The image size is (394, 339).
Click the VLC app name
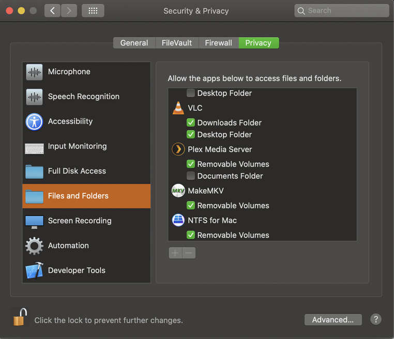pyautogui.click(x=195, y=108)
